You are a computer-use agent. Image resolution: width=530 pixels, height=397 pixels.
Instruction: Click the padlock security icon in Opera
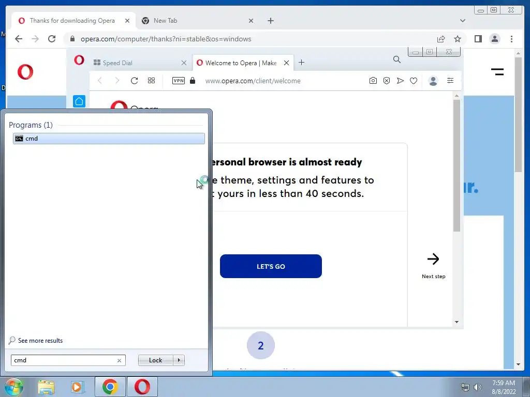pyautogui.click(x=193, y=80)
